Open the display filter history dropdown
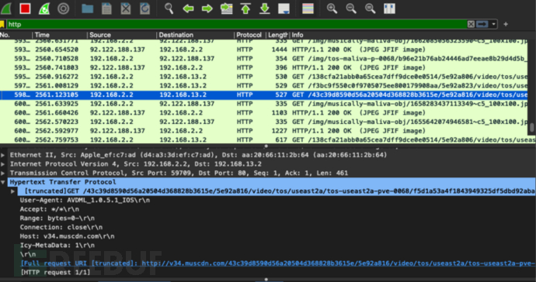This screenshot has width=536, height=282. point(493,24)
